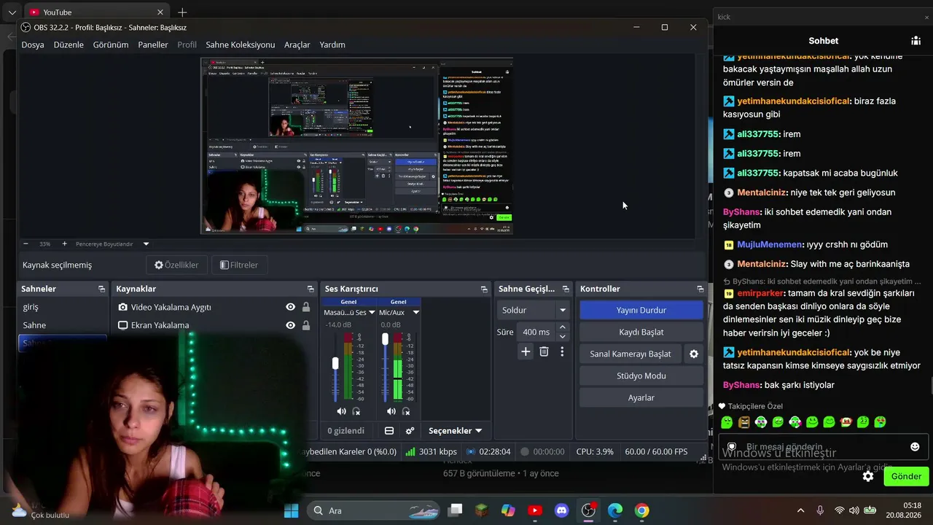
Task: Open the browser tab list chevron
Action: (12, 12)
